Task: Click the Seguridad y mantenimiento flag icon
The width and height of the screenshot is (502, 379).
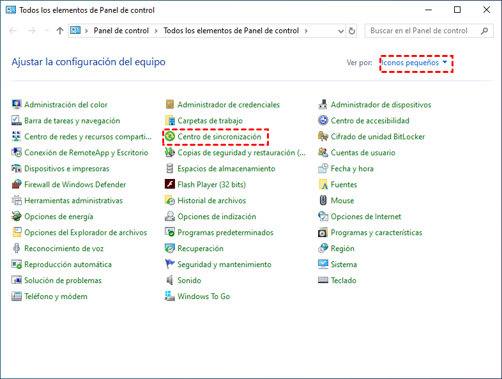Action: tap(170, 265)
